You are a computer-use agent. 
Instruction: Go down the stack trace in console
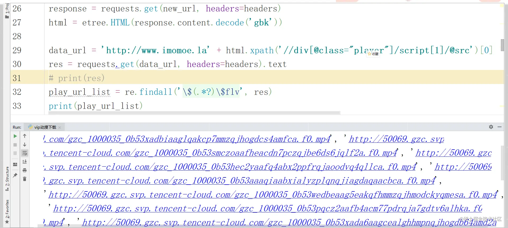[x=25, y=145]
